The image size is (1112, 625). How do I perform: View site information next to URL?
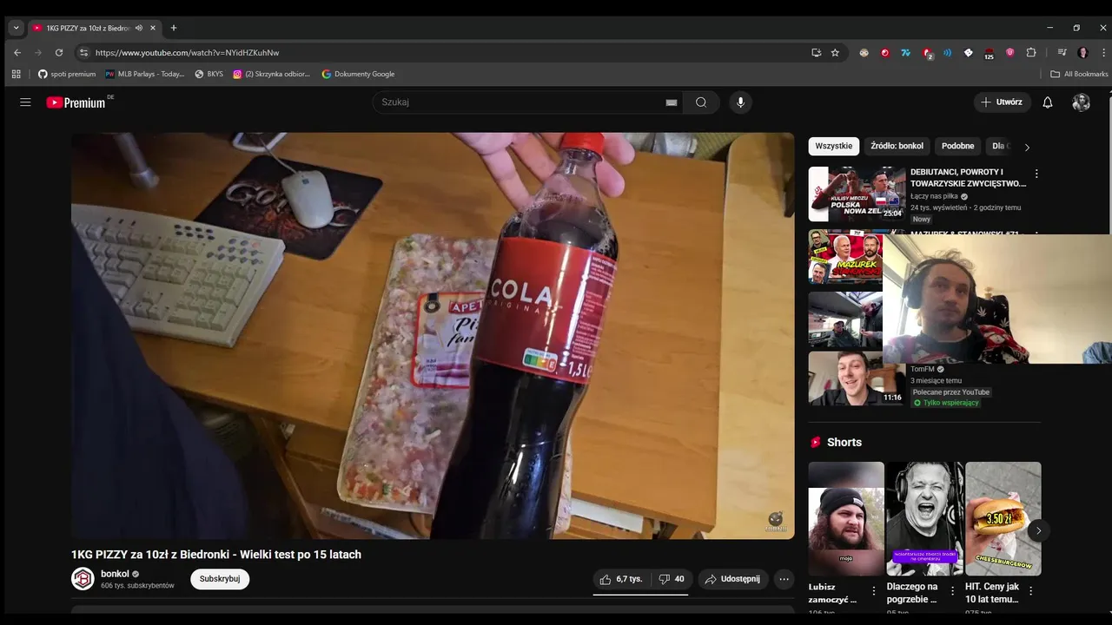(x=83, y=52)
